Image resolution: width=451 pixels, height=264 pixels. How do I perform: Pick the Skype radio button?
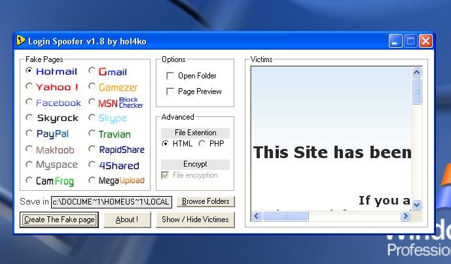(x=92, y=118)
